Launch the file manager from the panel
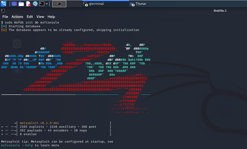 tap(21, 4)
